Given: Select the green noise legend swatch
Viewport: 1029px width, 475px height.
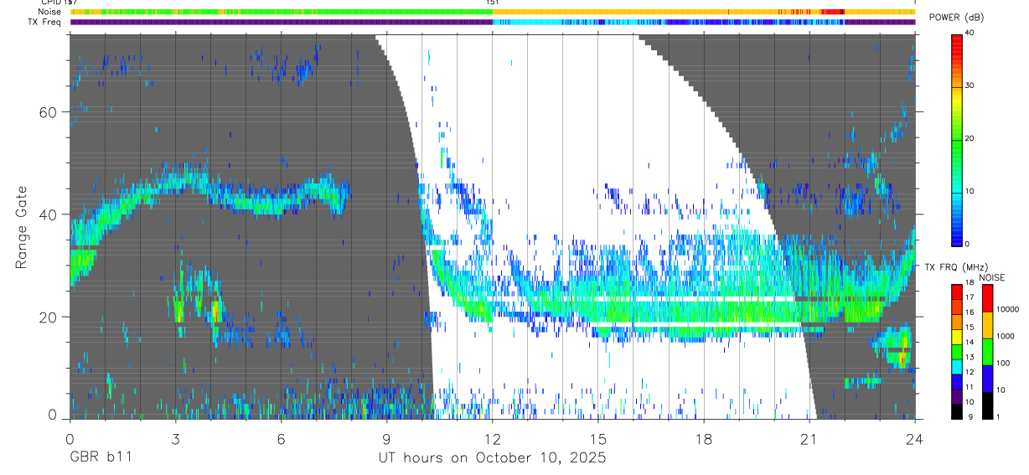Looking at the screenshot, I should click(x=986, y=352).
